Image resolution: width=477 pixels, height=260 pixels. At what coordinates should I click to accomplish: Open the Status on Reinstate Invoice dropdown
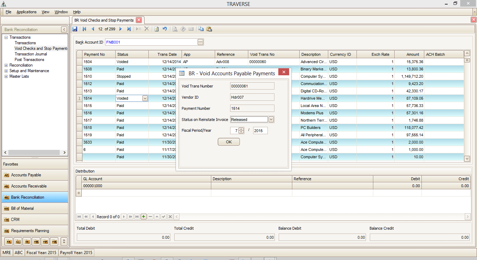[271, 119]
